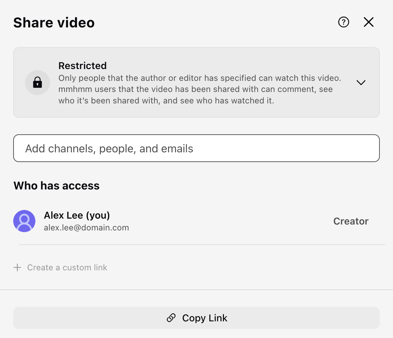Focus the Add channels, people, and emails field
Screen dimensions: 393x338
click(x=196, y=148)
